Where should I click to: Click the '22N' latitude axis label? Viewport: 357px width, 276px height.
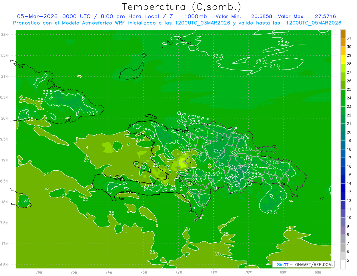click(x=5, y=34)
